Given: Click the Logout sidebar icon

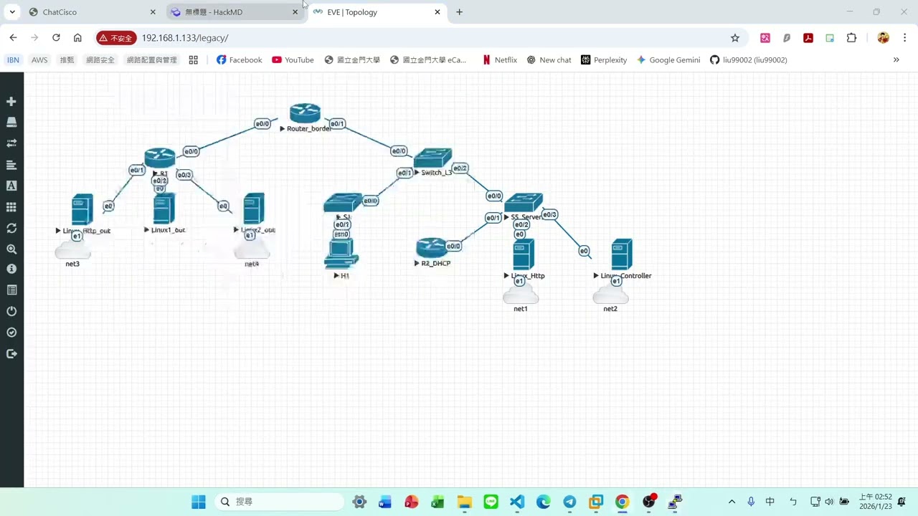Looking at the screenshot, I should coord(11,353).
